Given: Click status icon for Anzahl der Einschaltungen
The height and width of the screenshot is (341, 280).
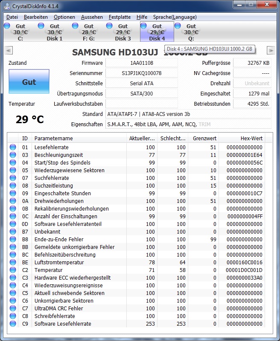Looking at the screenshot, I should (13, 216).
